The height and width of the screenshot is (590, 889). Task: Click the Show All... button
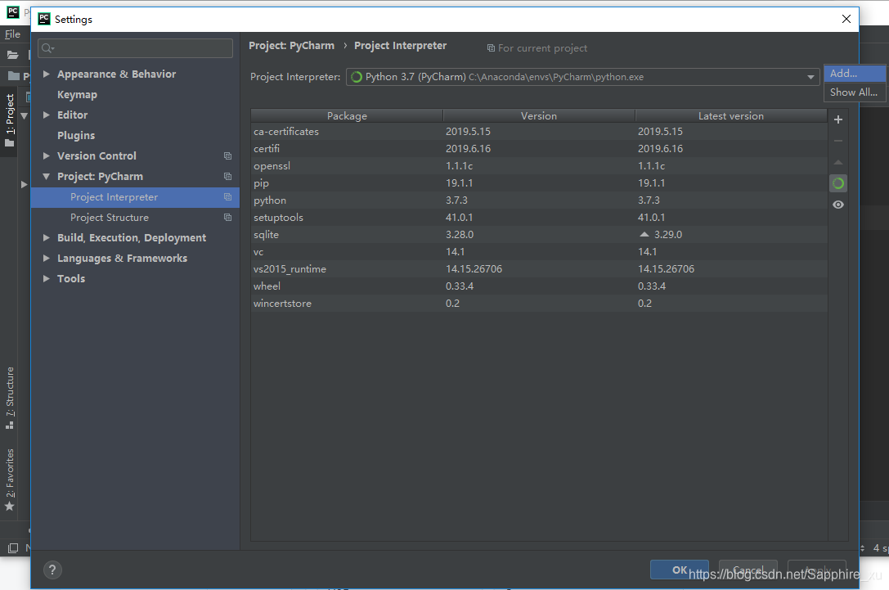pos(853,92)
